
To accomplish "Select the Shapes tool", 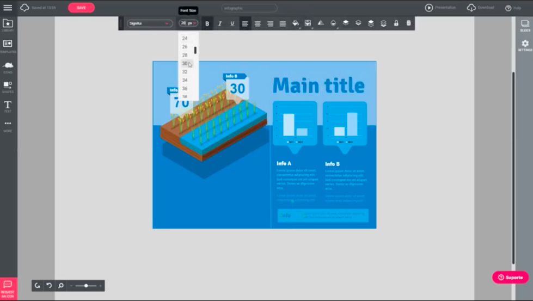I will (8, 87).
